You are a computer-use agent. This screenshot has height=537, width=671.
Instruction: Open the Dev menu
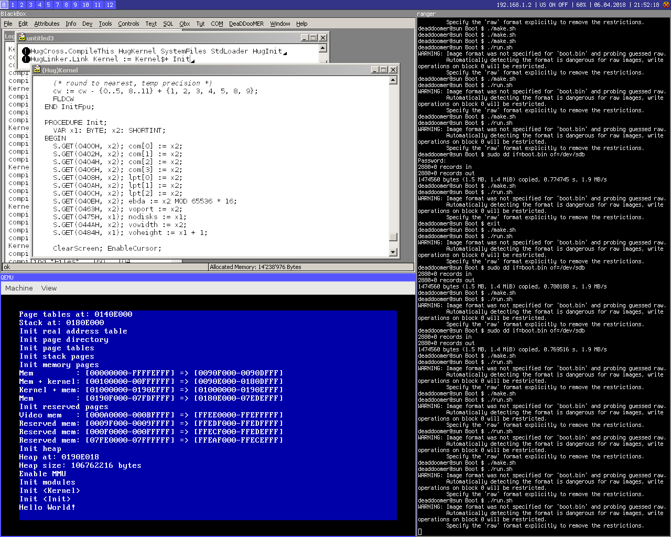tap(87, 24)
